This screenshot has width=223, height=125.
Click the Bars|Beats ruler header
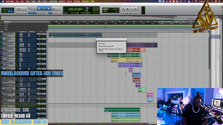click(24, 22)
